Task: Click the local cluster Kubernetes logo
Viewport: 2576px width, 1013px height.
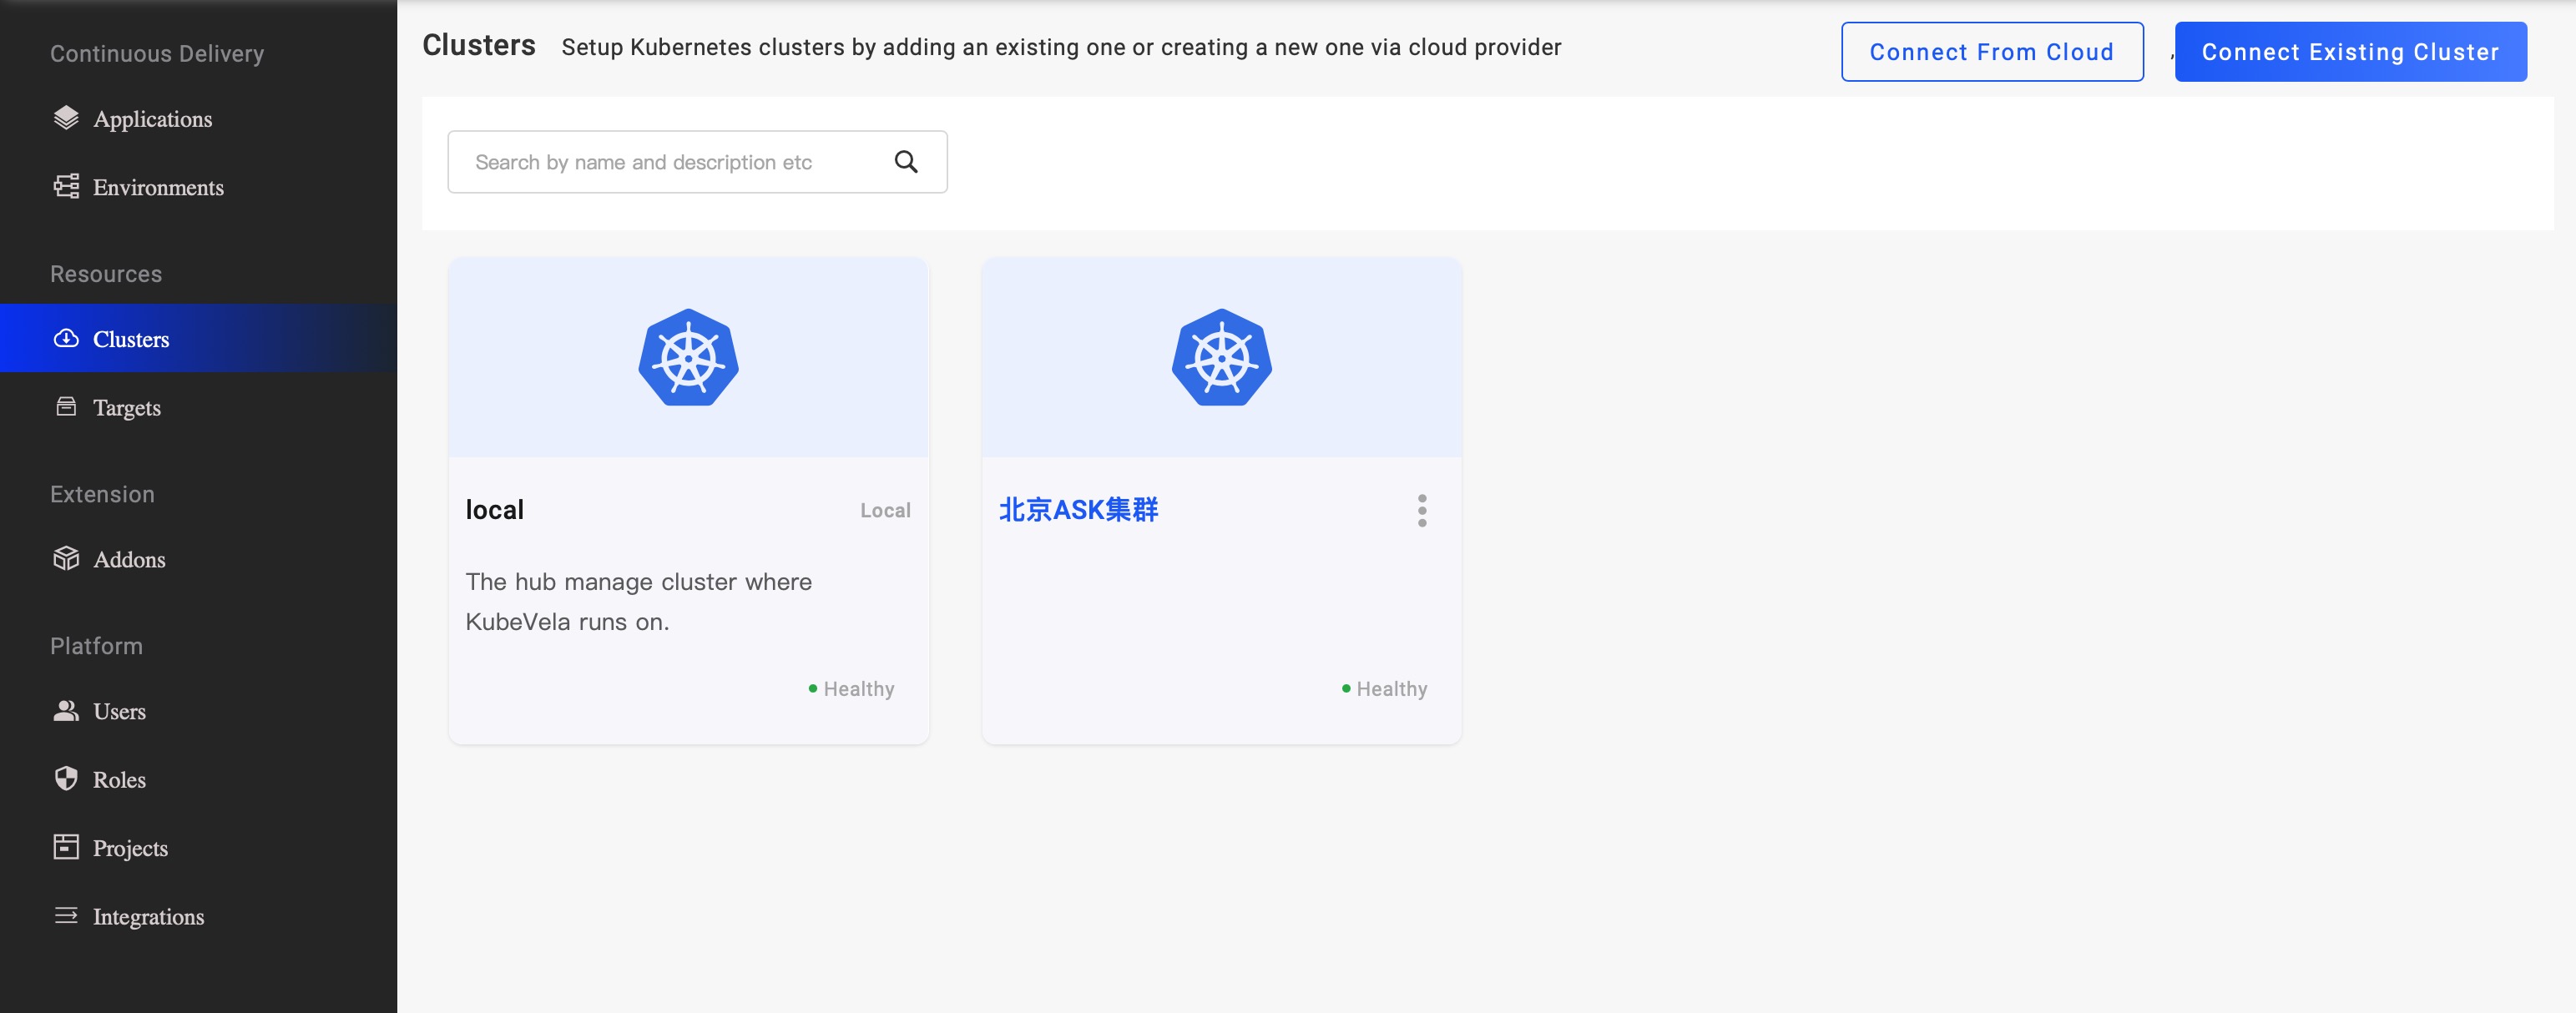Action: 688,357
